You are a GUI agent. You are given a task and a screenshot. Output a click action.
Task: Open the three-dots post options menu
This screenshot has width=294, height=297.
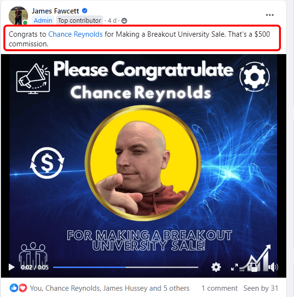pos(269,15)
